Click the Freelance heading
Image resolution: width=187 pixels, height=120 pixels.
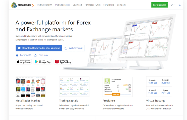pyautogui.click(x=109, y=101)
